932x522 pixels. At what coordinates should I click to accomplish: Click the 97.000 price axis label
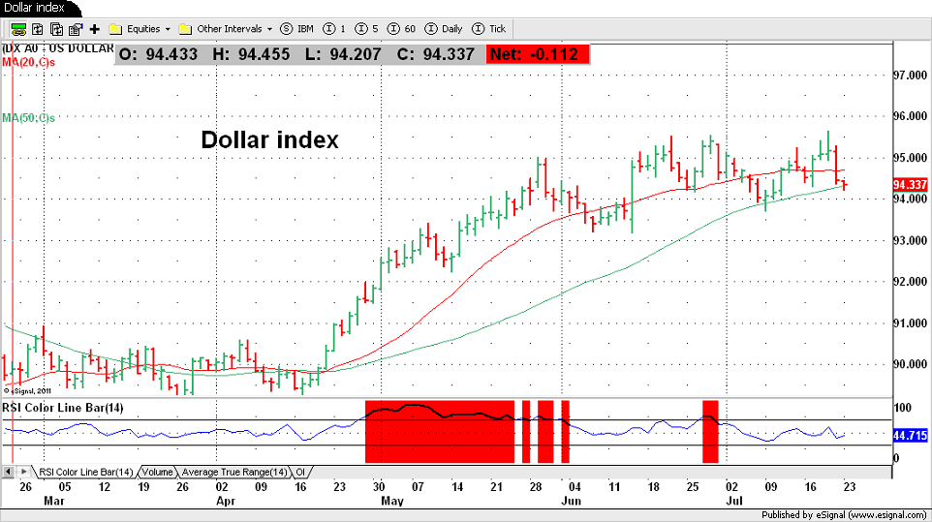pos(911,76)
